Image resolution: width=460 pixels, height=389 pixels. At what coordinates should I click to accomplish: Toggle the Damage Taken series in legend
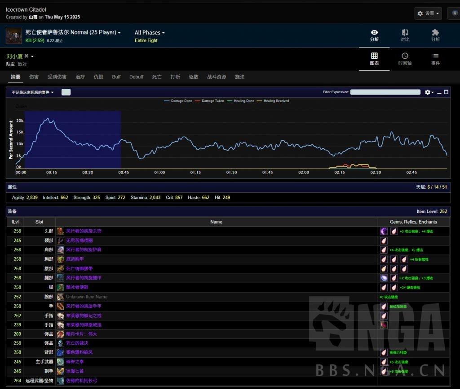pyautogui.click(x=210, y=101)
